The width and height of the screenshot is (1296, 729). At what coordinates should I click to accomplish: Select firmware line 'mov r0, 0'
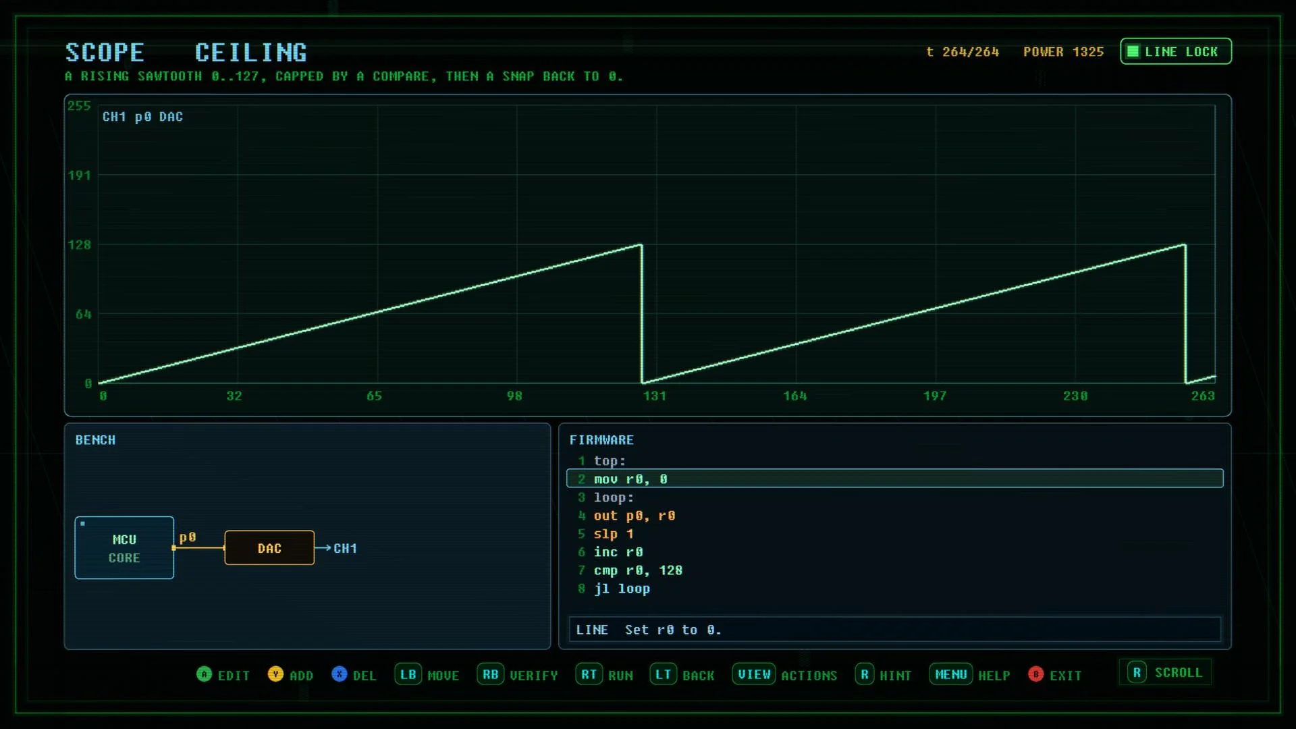[x=895, y=479]
